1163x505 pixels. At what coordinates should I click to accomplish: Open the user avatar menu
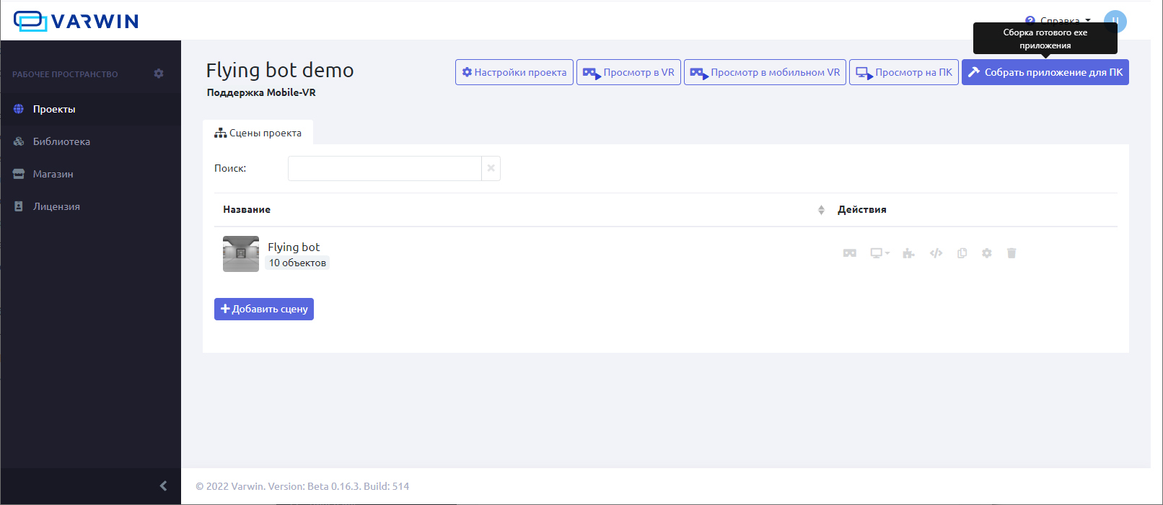(x=1115, y=21)
